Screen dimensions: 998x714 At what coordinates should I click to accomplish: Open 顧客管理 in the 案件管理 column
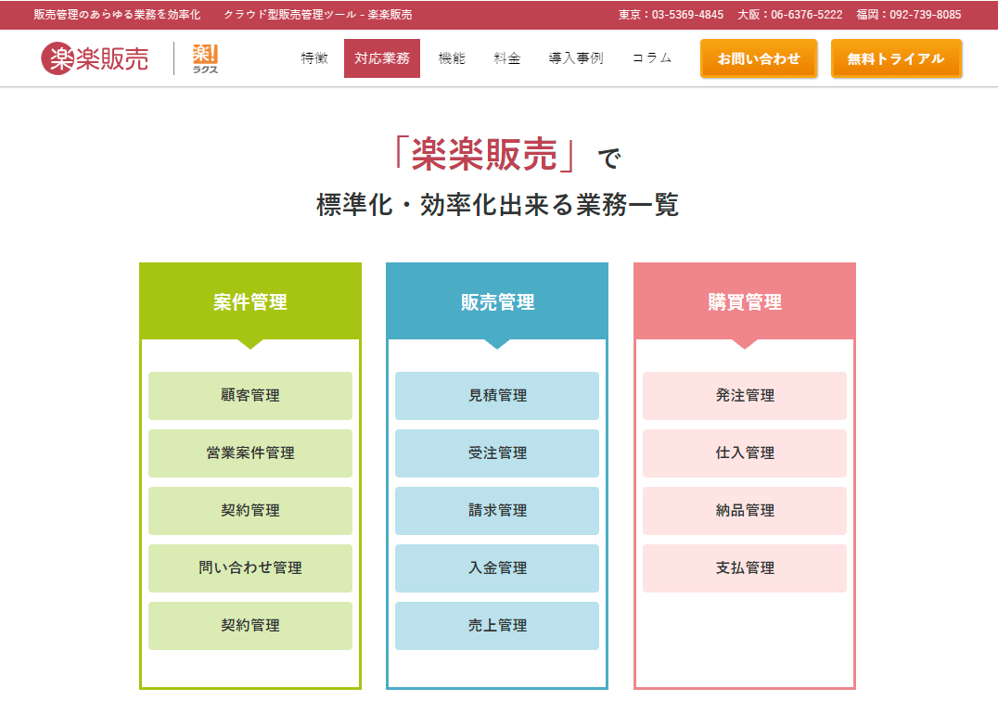pyautogui.click(x=250, y=396)
